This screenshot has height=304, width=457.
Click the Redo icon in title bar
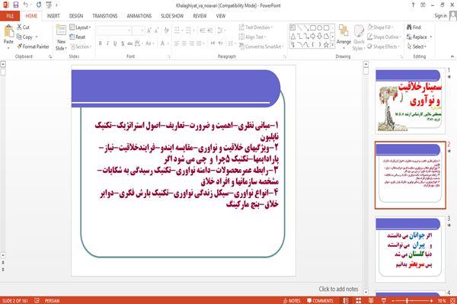pyautogui.click(x=39, y=5)
